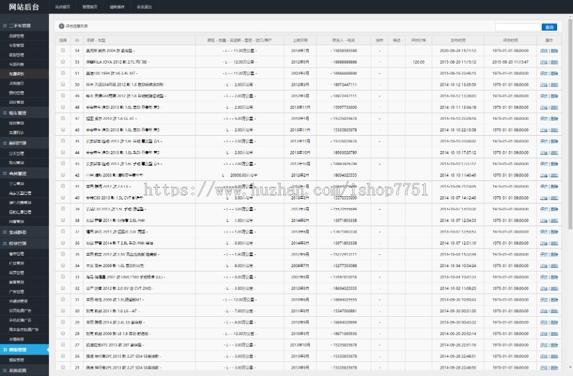Image resolution: width=573 pixels, height=376 pixels.
Task: Click the 删除 link for row ID 51
Action: click(555, 73)
